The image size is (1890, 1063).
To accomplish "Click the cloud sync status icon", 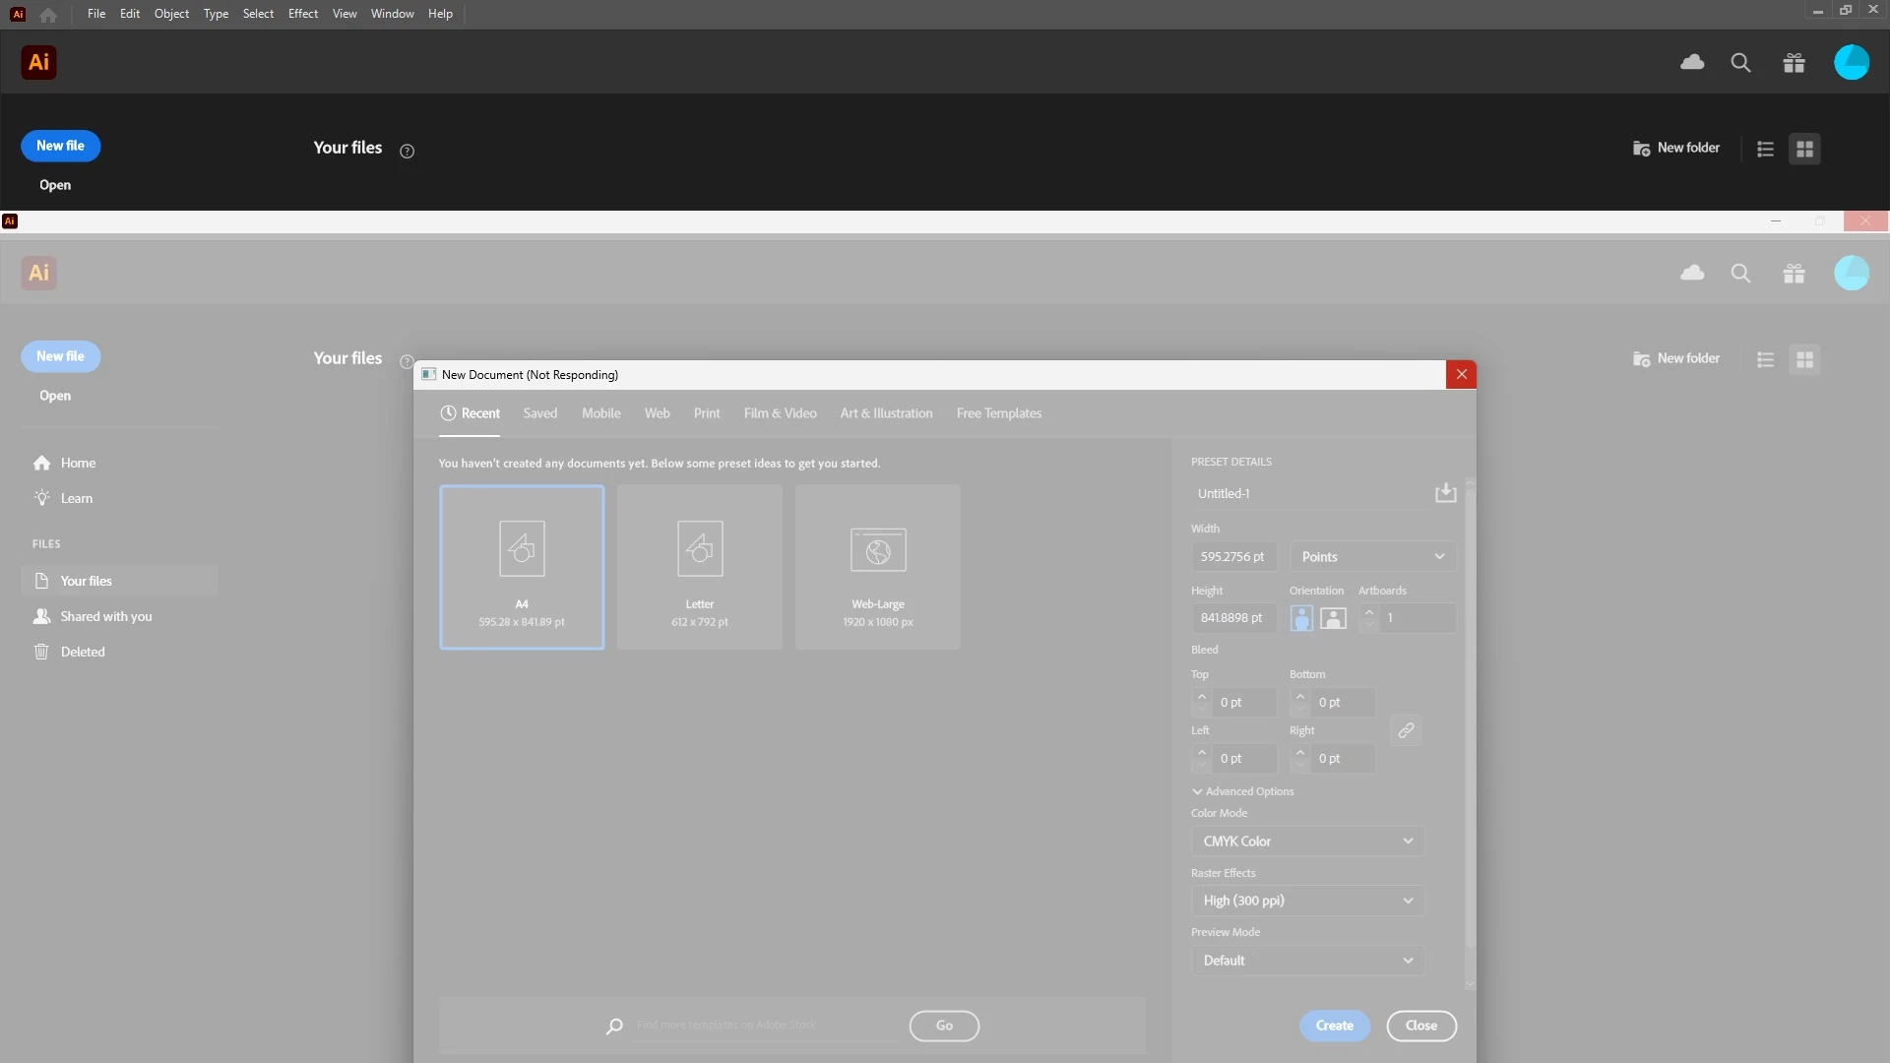I will pyautogui.click(x=1692, y=62).
